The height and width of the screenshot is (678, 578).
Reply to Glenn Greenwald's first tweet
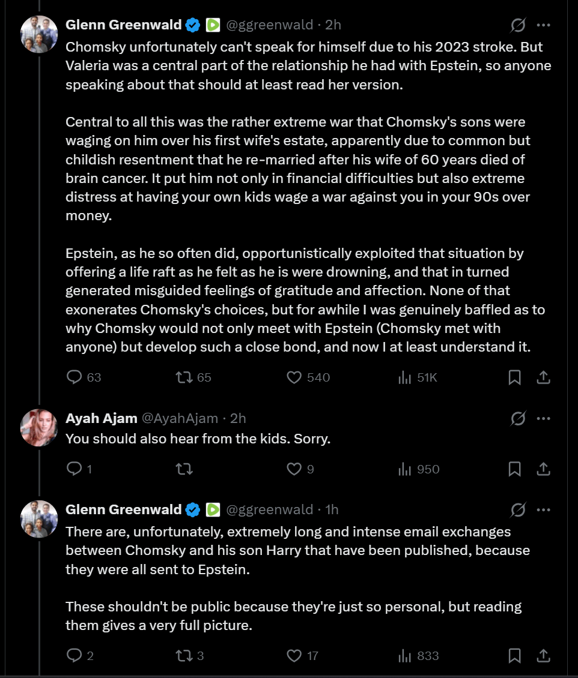74,377
